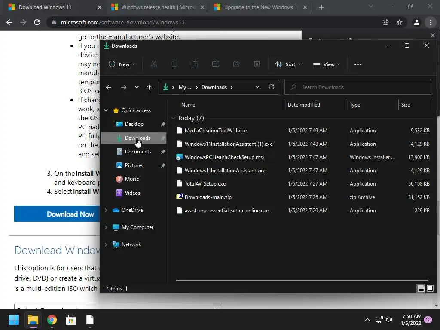Open the New item dropdown
The width and height of the screenshot is (440, 330).
tap(122, 64)
